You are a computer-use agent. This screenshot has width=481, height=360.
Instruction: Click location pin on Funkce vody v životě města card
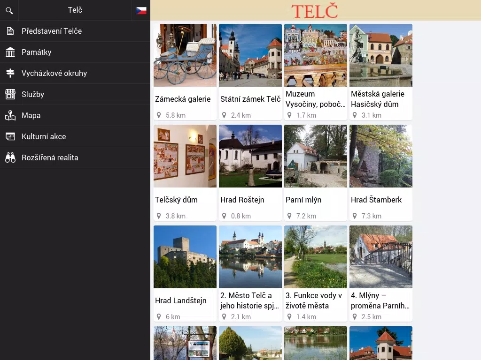[289, 316]
